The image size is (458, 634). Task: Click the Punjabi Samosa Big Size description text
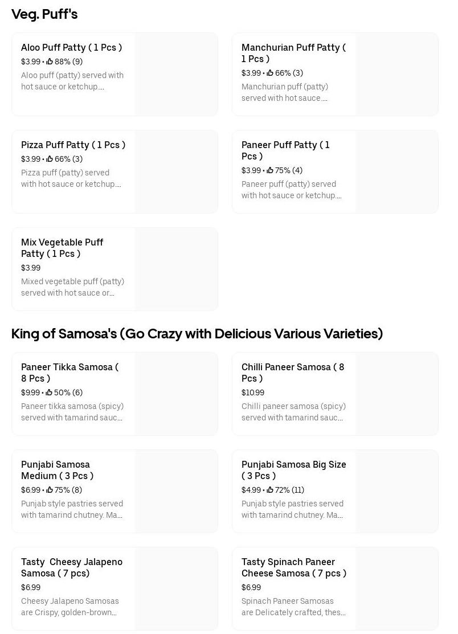[292, 509]
